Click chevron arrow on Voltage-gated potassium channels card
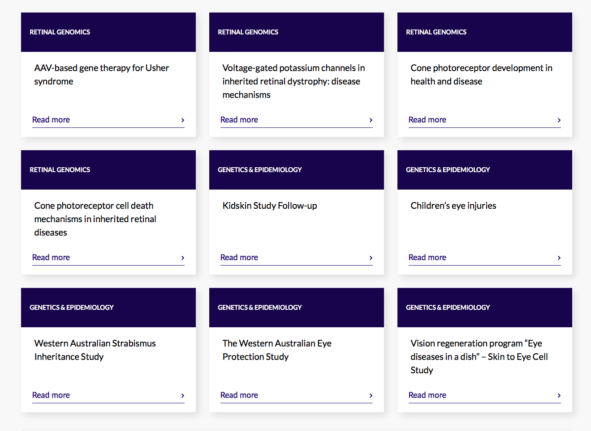This screenshot has width=591, height=431. (371, 120)
